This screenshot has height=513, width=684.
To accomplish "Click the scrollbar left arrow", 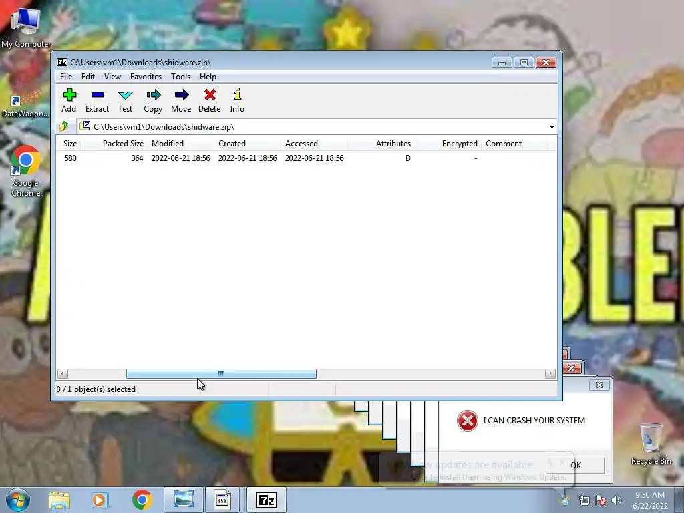I will click(62, 374).
